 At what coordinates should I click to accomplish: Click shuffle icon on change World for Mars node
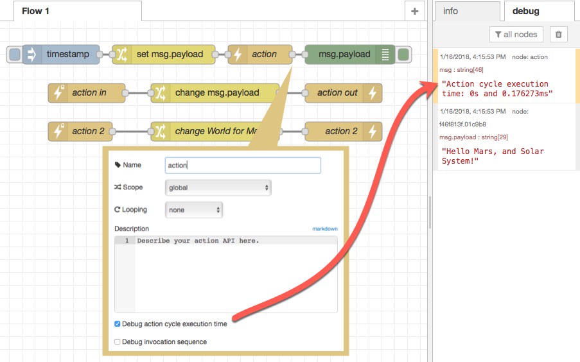point(160,132)
